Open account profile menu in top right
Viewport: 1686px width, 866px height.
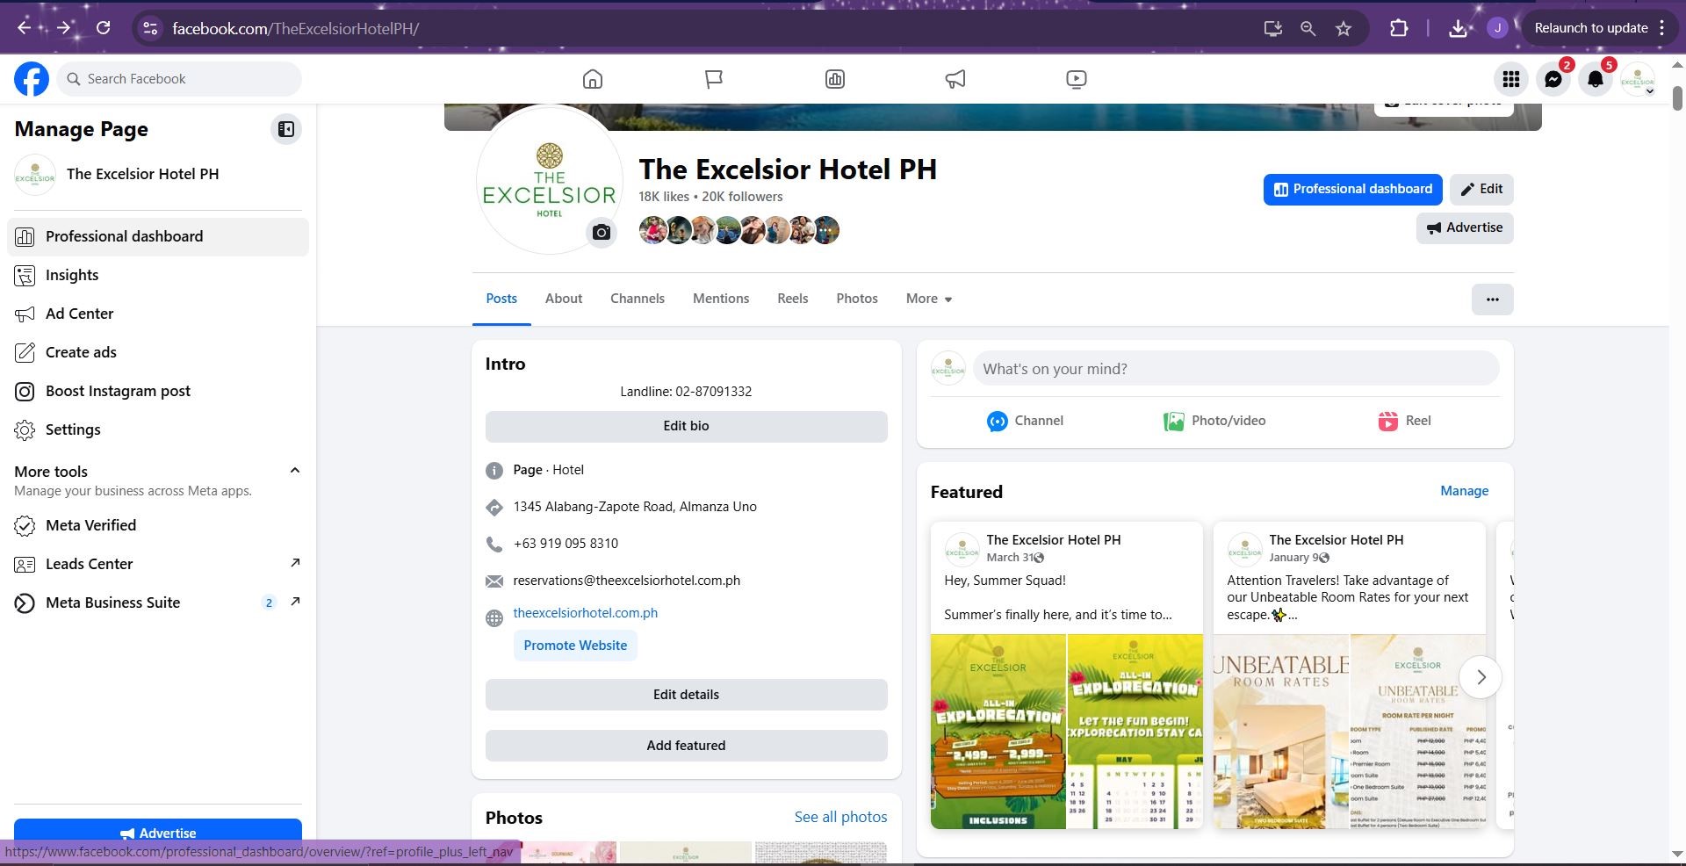coord(1638,79)
